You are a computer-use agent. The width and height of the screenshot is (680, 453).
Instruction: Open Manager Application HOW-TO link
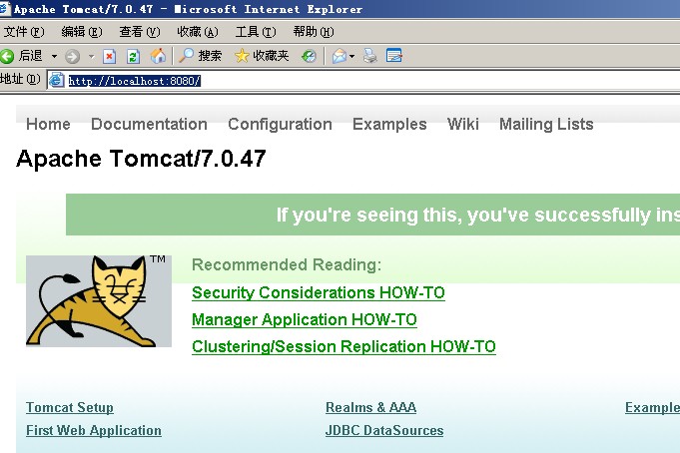[x=305, y=320]
